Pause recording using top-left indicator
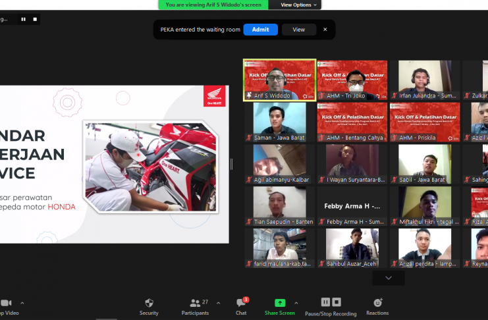Image resolution: width=488 pixels, height=320 pixels. click(x=23, y=20)
